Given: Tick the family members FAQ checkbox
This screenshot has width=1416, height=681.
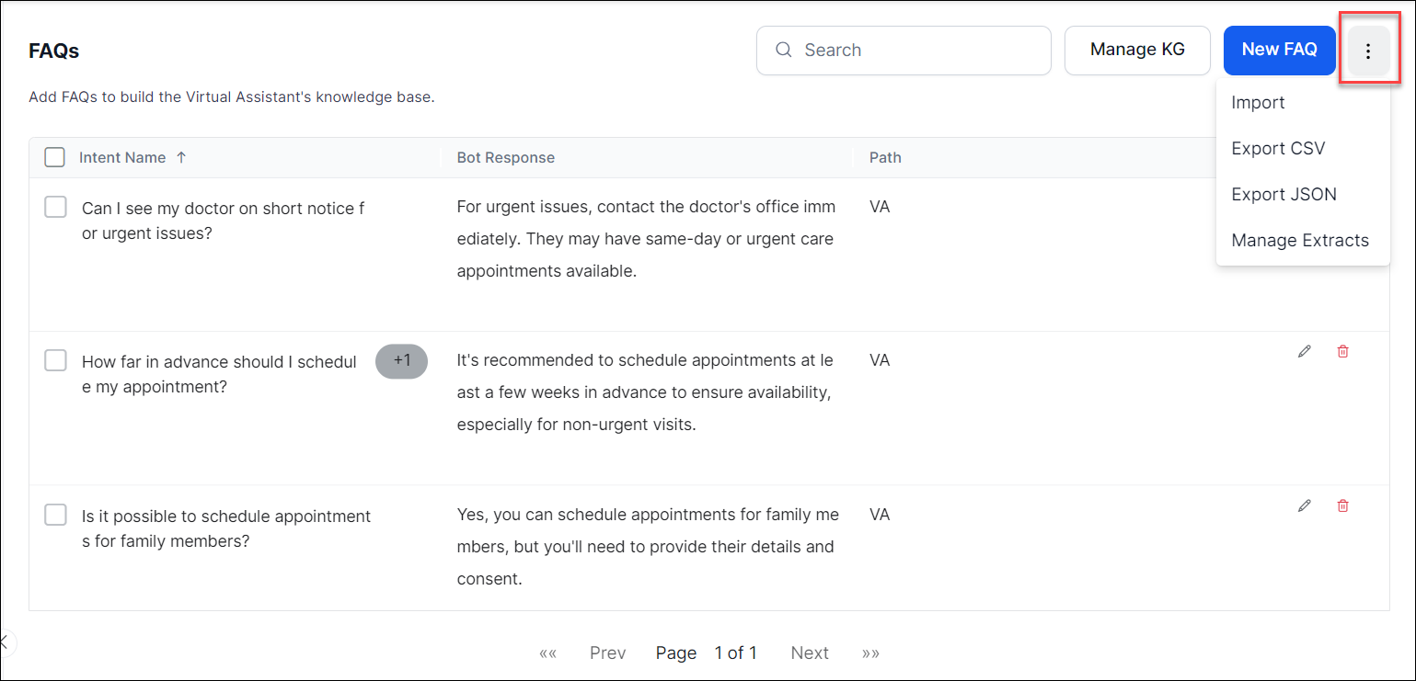Looking at the screenshot, I should [55, 515].
